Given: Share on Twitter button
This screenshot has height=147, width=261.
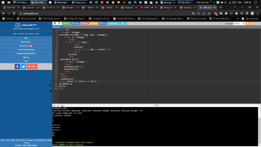Looking at the screenshot, I should (23, 67).
